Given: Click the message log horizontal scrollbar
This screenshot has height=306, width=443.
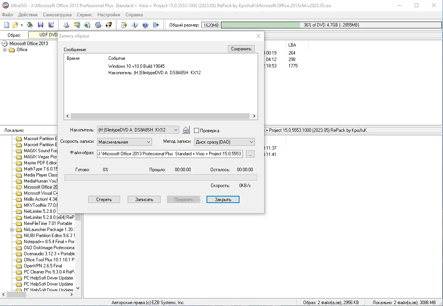Looking at the screenshot, I should [x=160, y=116].
